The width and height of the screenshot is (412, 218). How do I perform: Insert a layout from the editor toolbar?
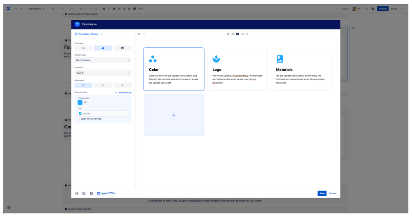pos(134,9)
